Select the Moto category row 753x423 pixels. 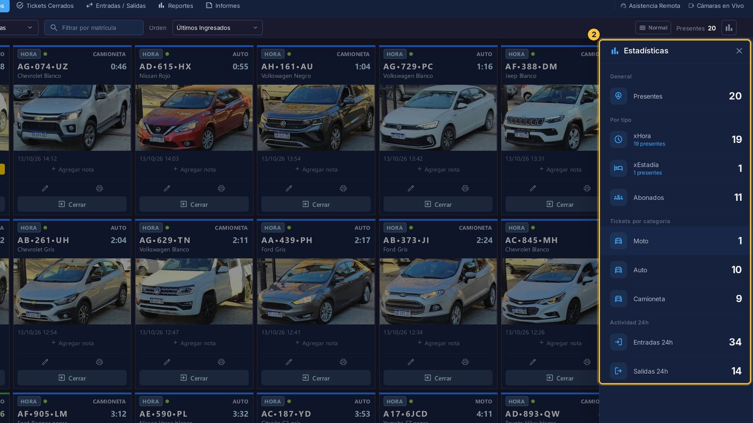point(675,241)
